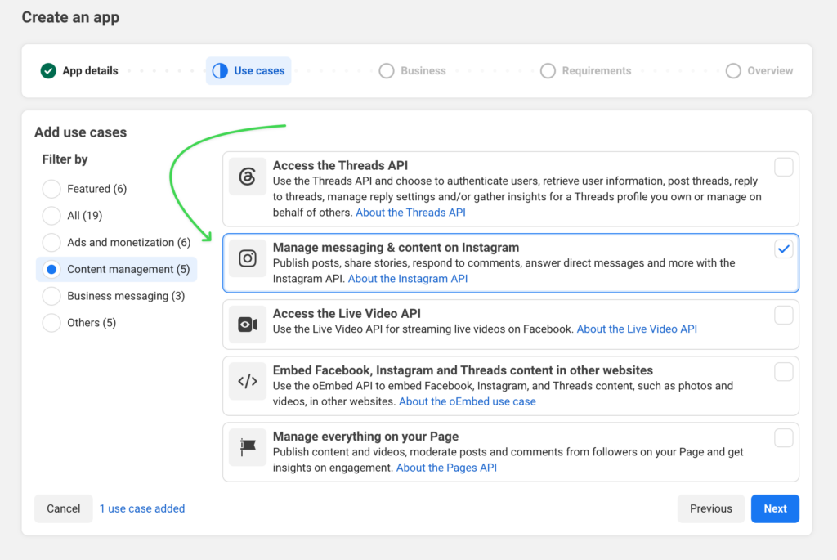Click the blue Next button
Image resolution: width=837 pixels, height=560 pixels.
775,508
